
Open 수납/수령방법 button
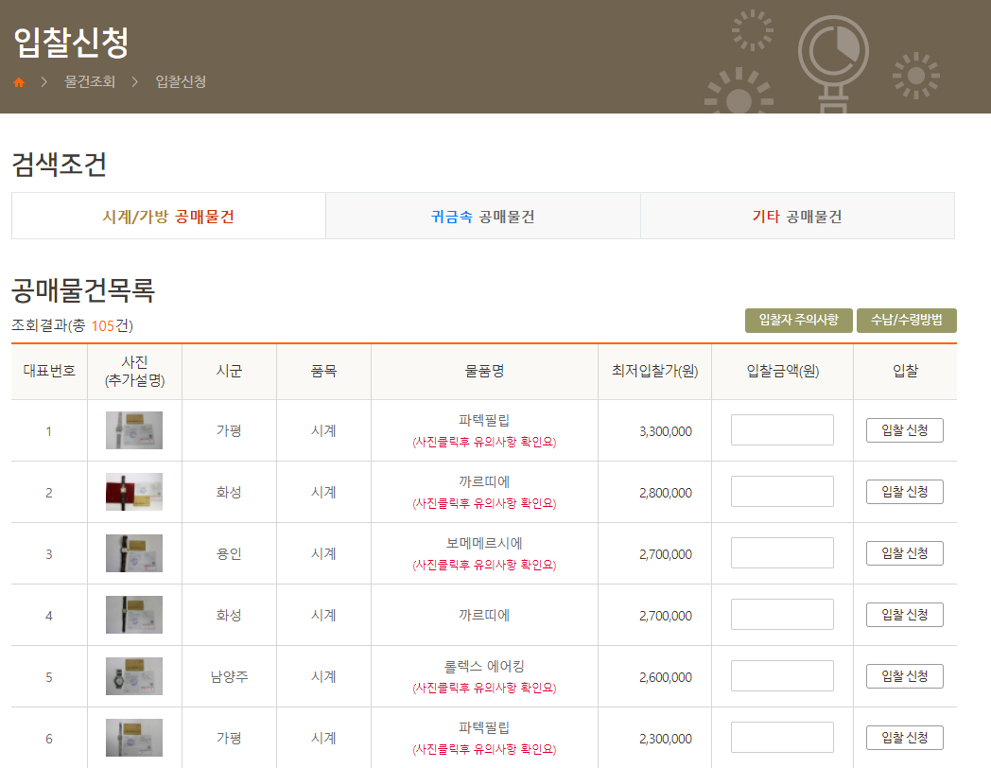coord(906,320)
